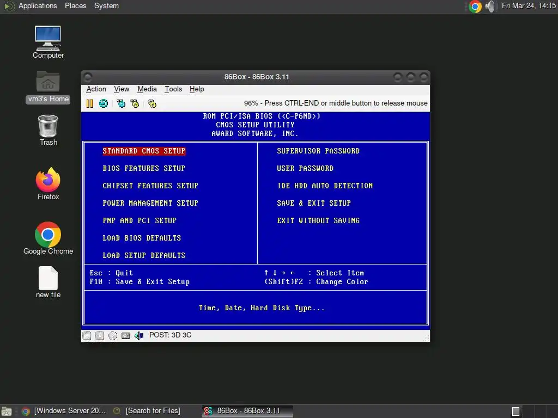Launch Firefox from the desktop
The width and height of the screenshot is (558, 418).
pyautogui.click(x=48, y=184)
